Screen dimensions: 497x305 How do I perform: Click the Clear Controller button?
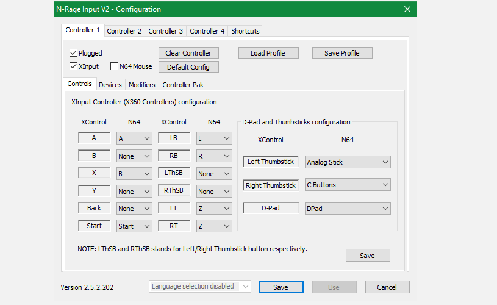pyautogui.click(x=188, y=53)
